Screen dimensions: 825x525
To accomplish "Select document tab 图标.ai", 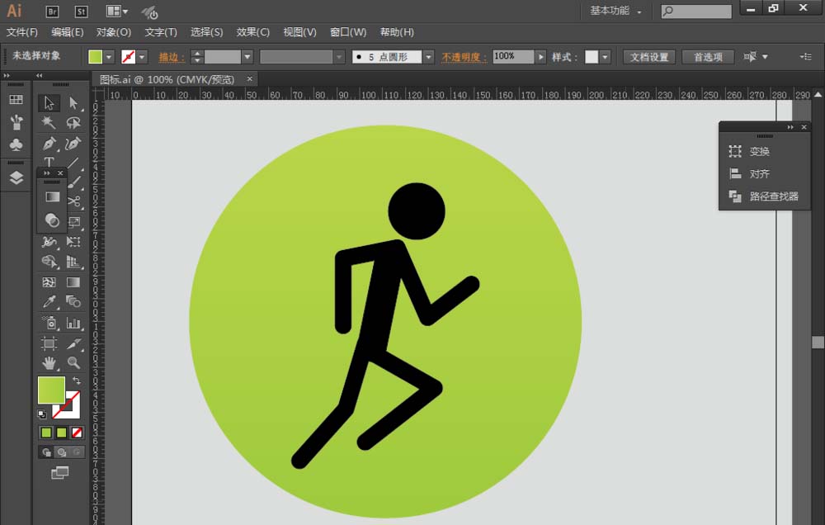I will [x=167, y=79].
